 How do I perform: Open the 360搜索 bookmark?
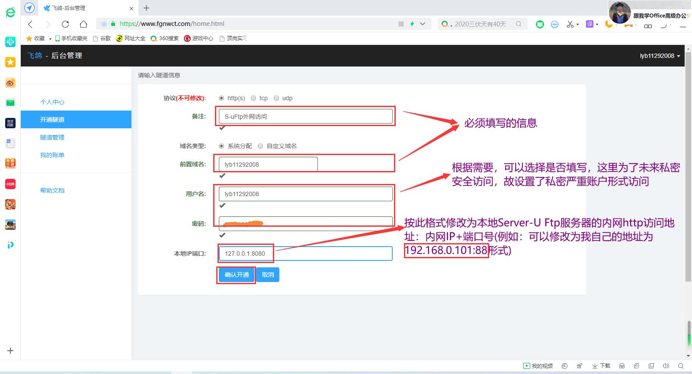(165, 38)
